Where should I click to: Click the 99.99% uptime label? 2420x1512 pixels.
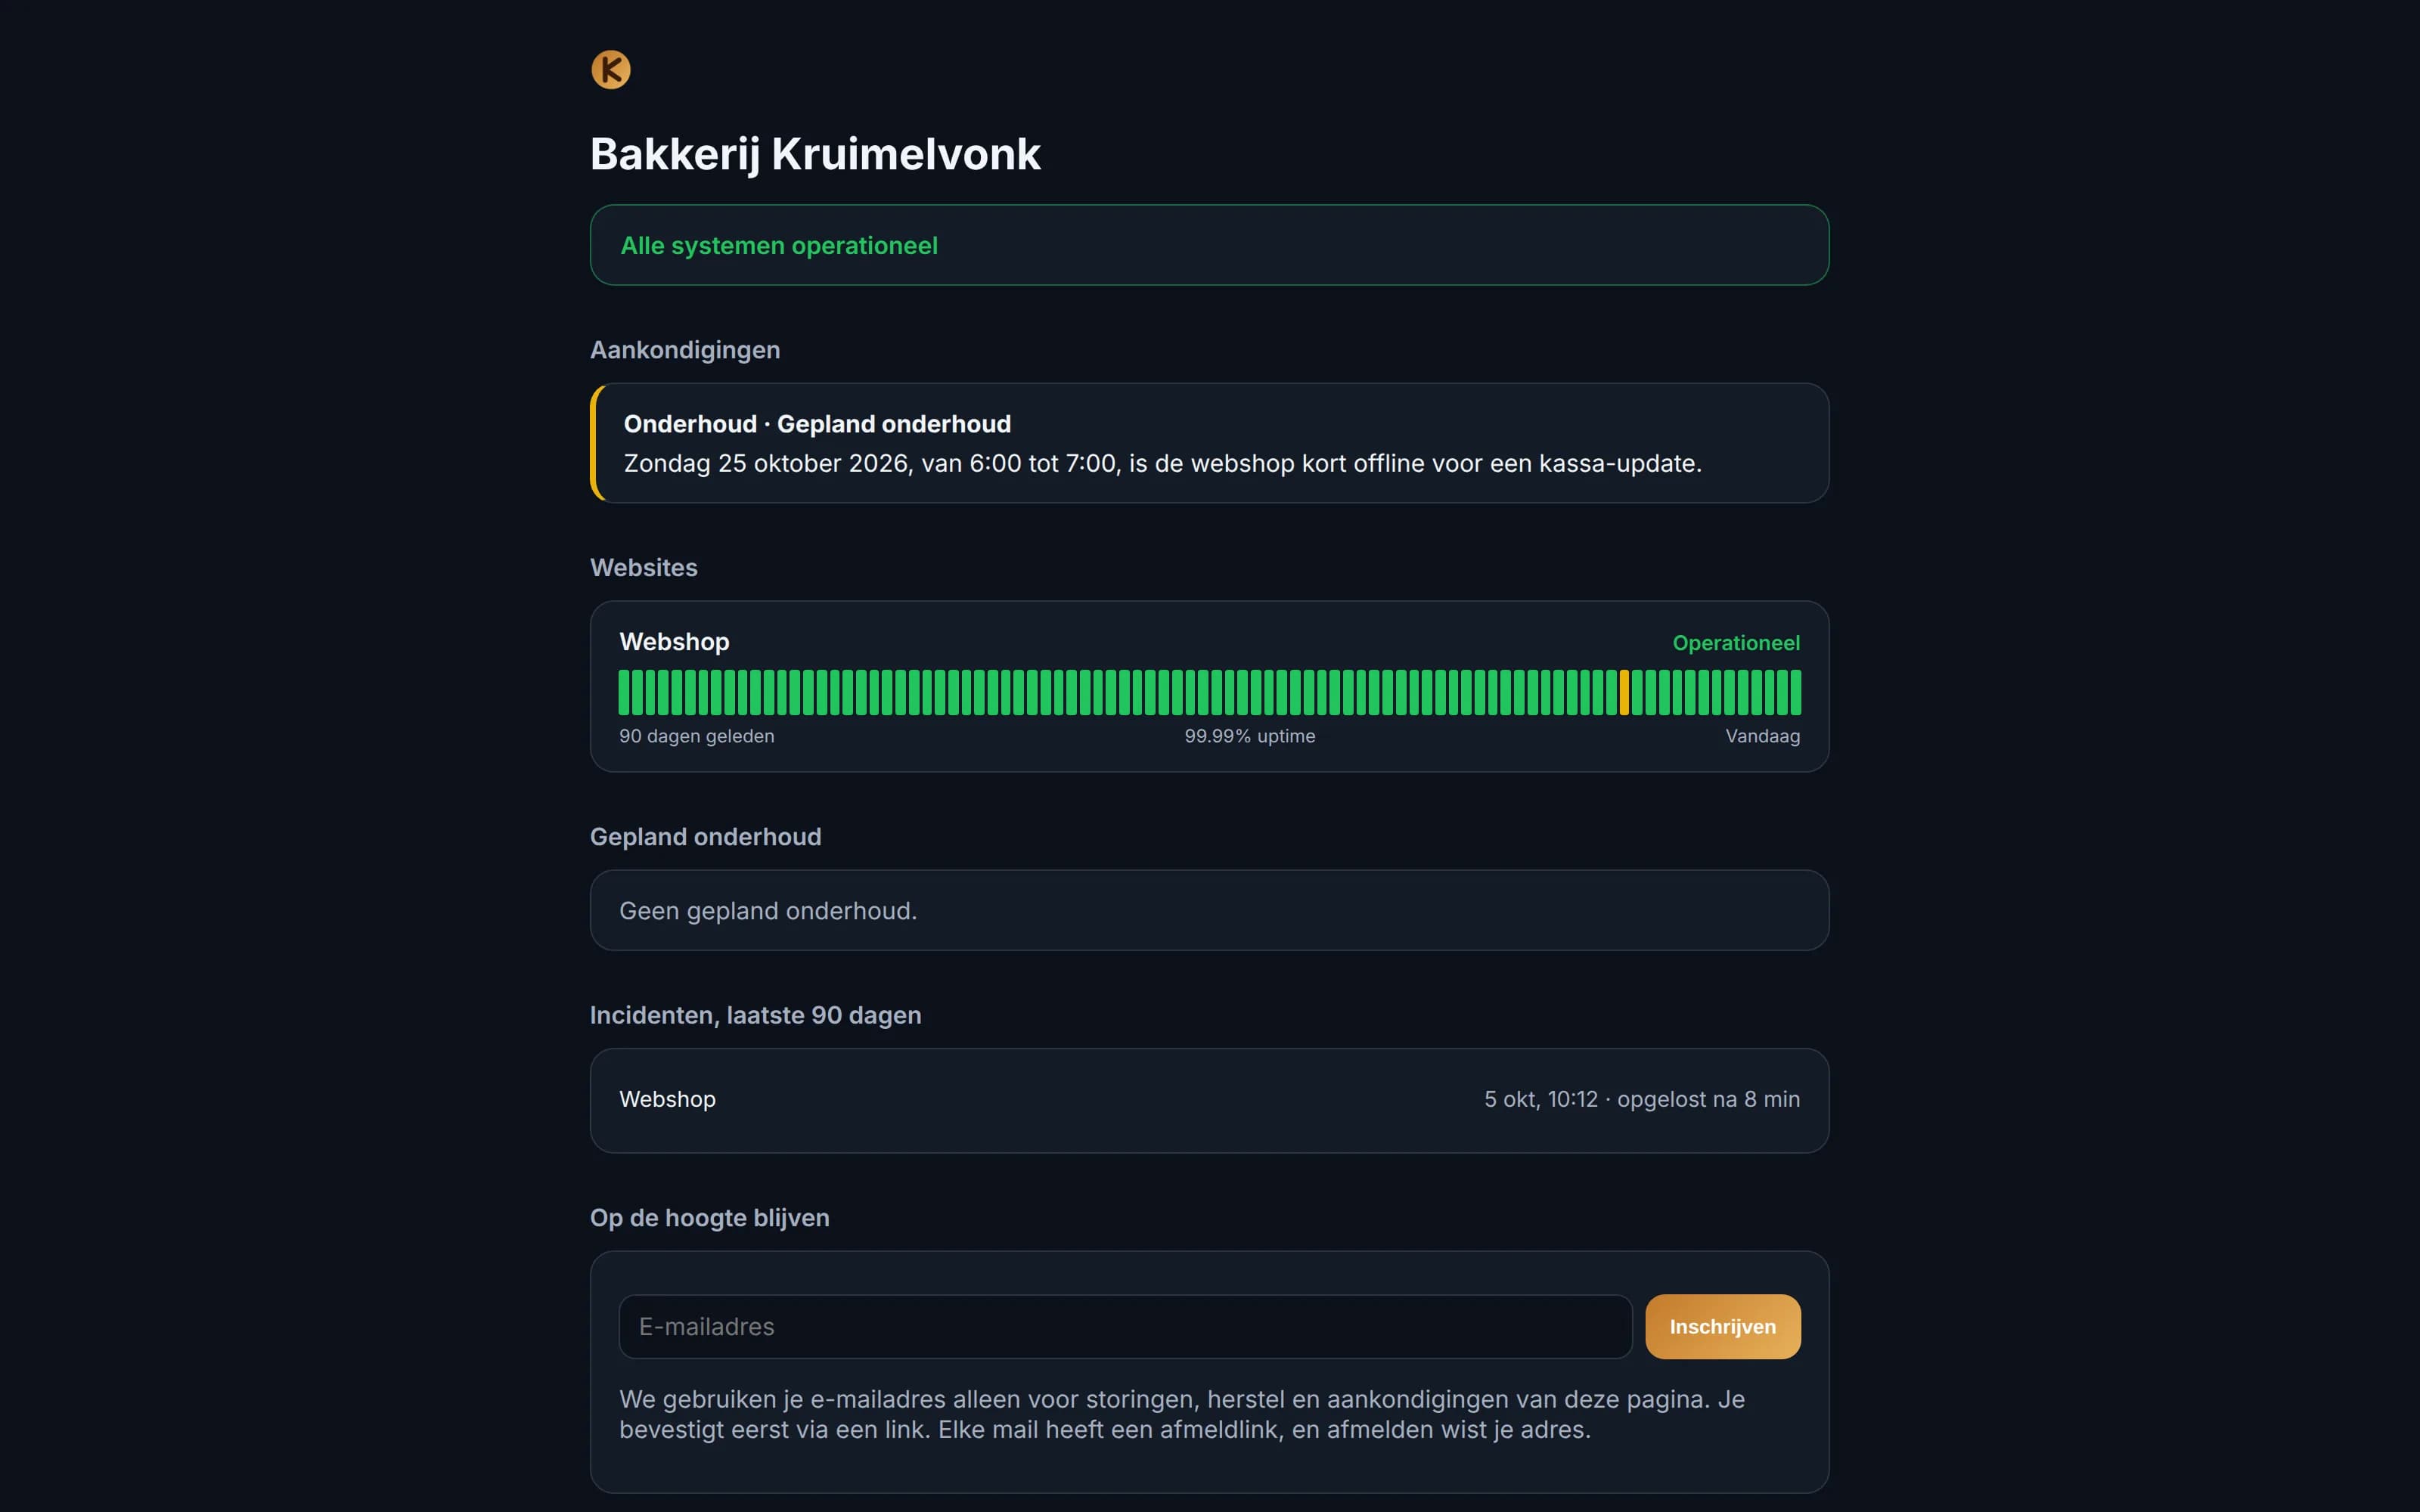1249,736
